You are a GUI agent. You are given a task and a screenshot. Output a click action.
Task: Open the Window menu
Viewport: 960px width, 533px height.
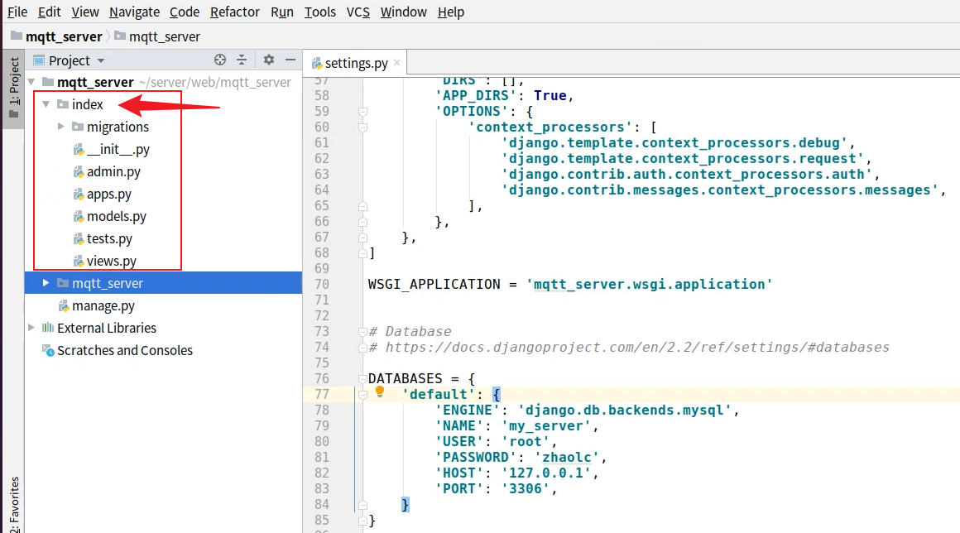click(x=403, y=12)
